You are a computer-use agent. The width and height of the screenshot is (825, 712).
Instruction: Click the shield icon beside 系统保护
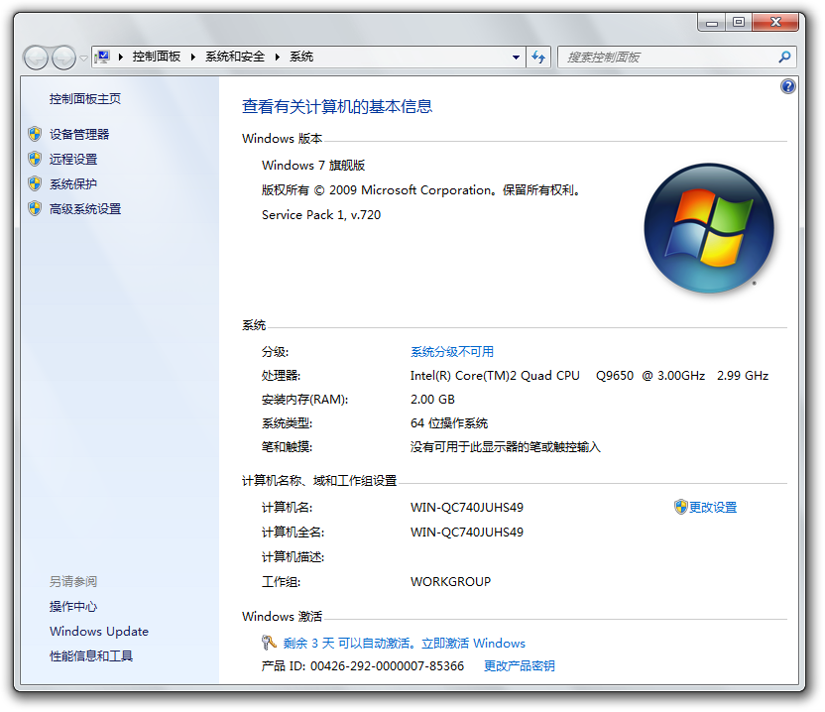pyautogui.click(x=35, y=183)
